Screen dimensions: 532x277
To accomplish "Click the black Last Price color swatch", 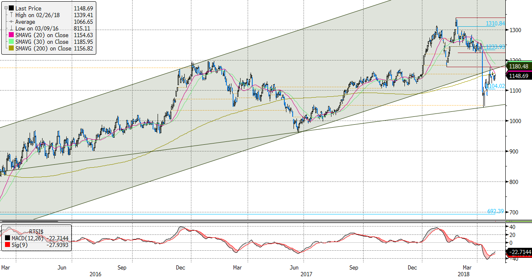I will pyautogui.click(x=11, y=8).
